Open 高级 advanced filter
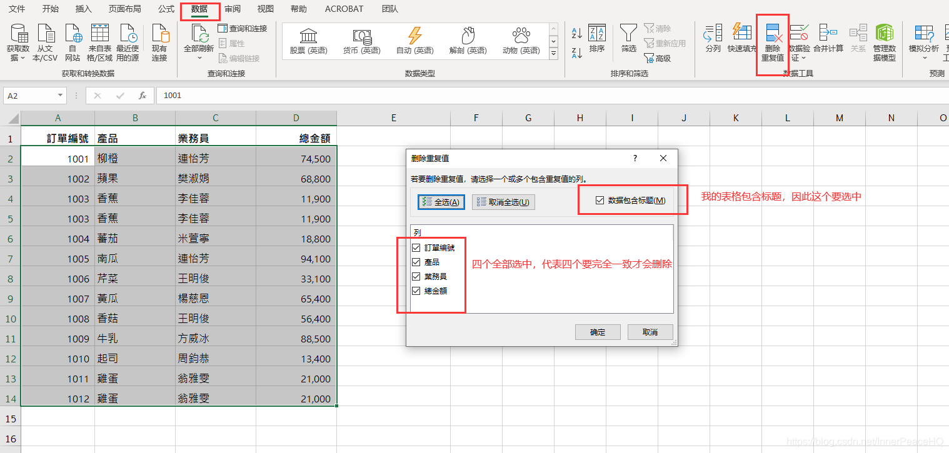The width and height of the screenshot is (949, 453). [657, 58]
